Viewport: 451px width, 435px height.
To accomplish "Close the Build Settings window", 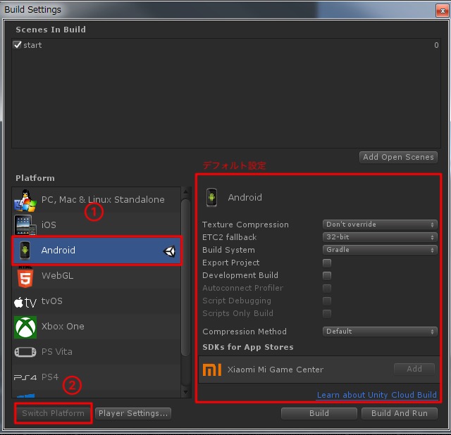I will 443,11.
